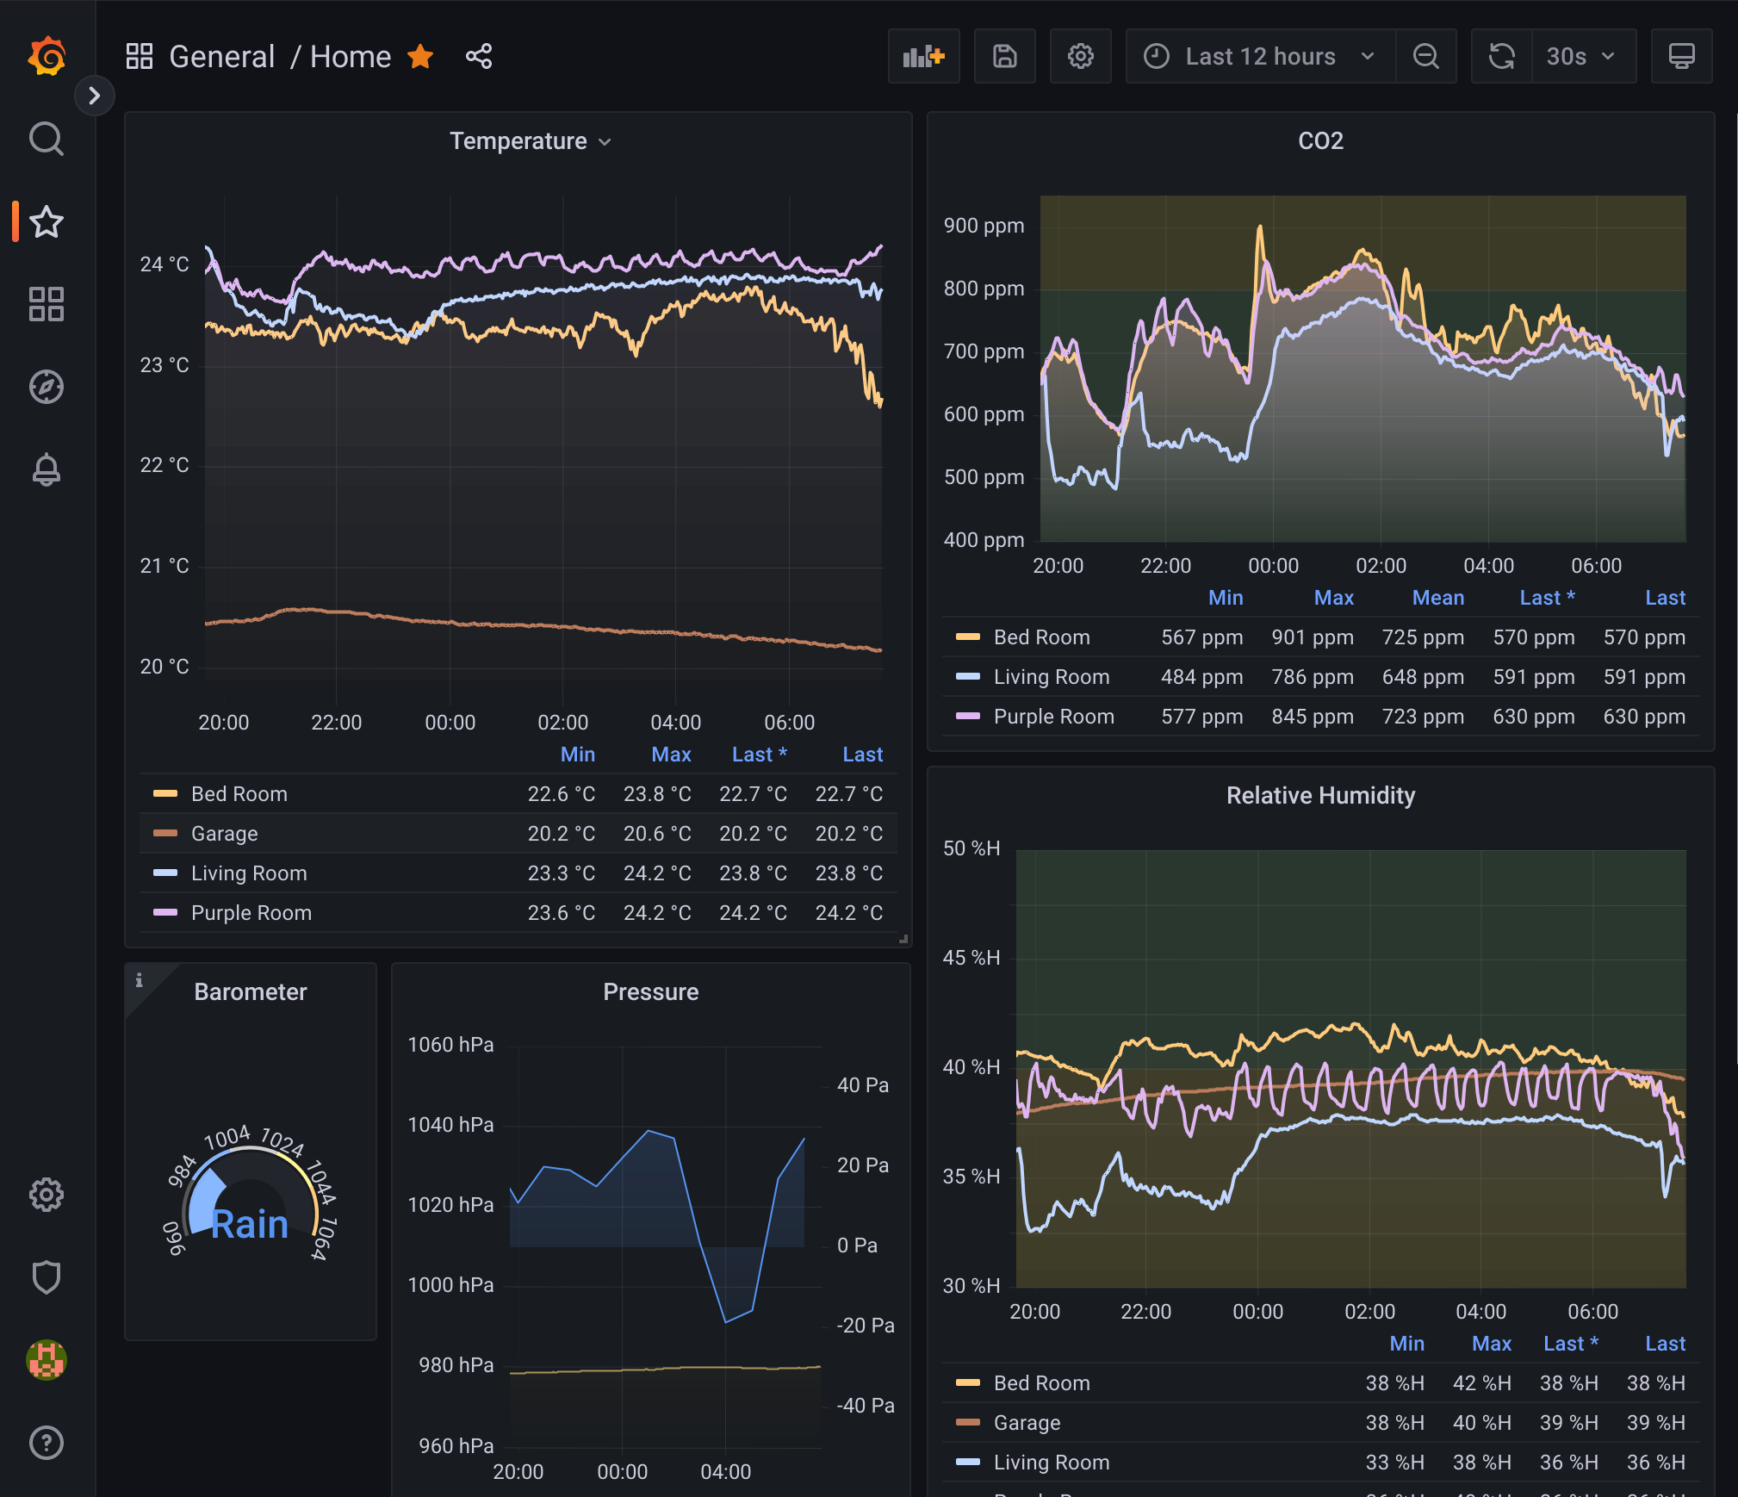Open the search sidebar icon

47,138
